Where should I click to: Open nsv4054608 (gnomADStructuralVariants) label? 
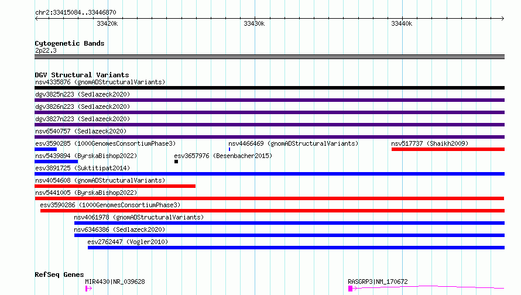100,180
